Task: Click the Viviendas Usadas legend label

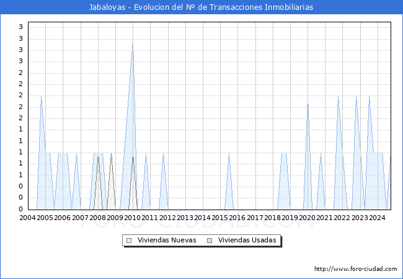Action: point(247,240)
